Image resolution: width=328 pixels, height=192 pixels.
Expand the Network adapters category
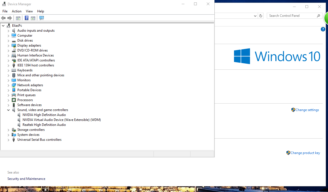click(x=8, y=85)
